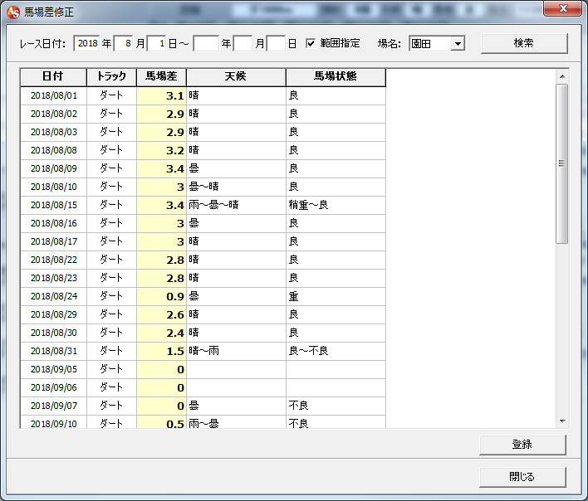Image resolution: width=588 pixels, height=501 pixels.
Task: Click 馬場差 value 2.6 for 2018/08/29
Action: click(161, 315)
